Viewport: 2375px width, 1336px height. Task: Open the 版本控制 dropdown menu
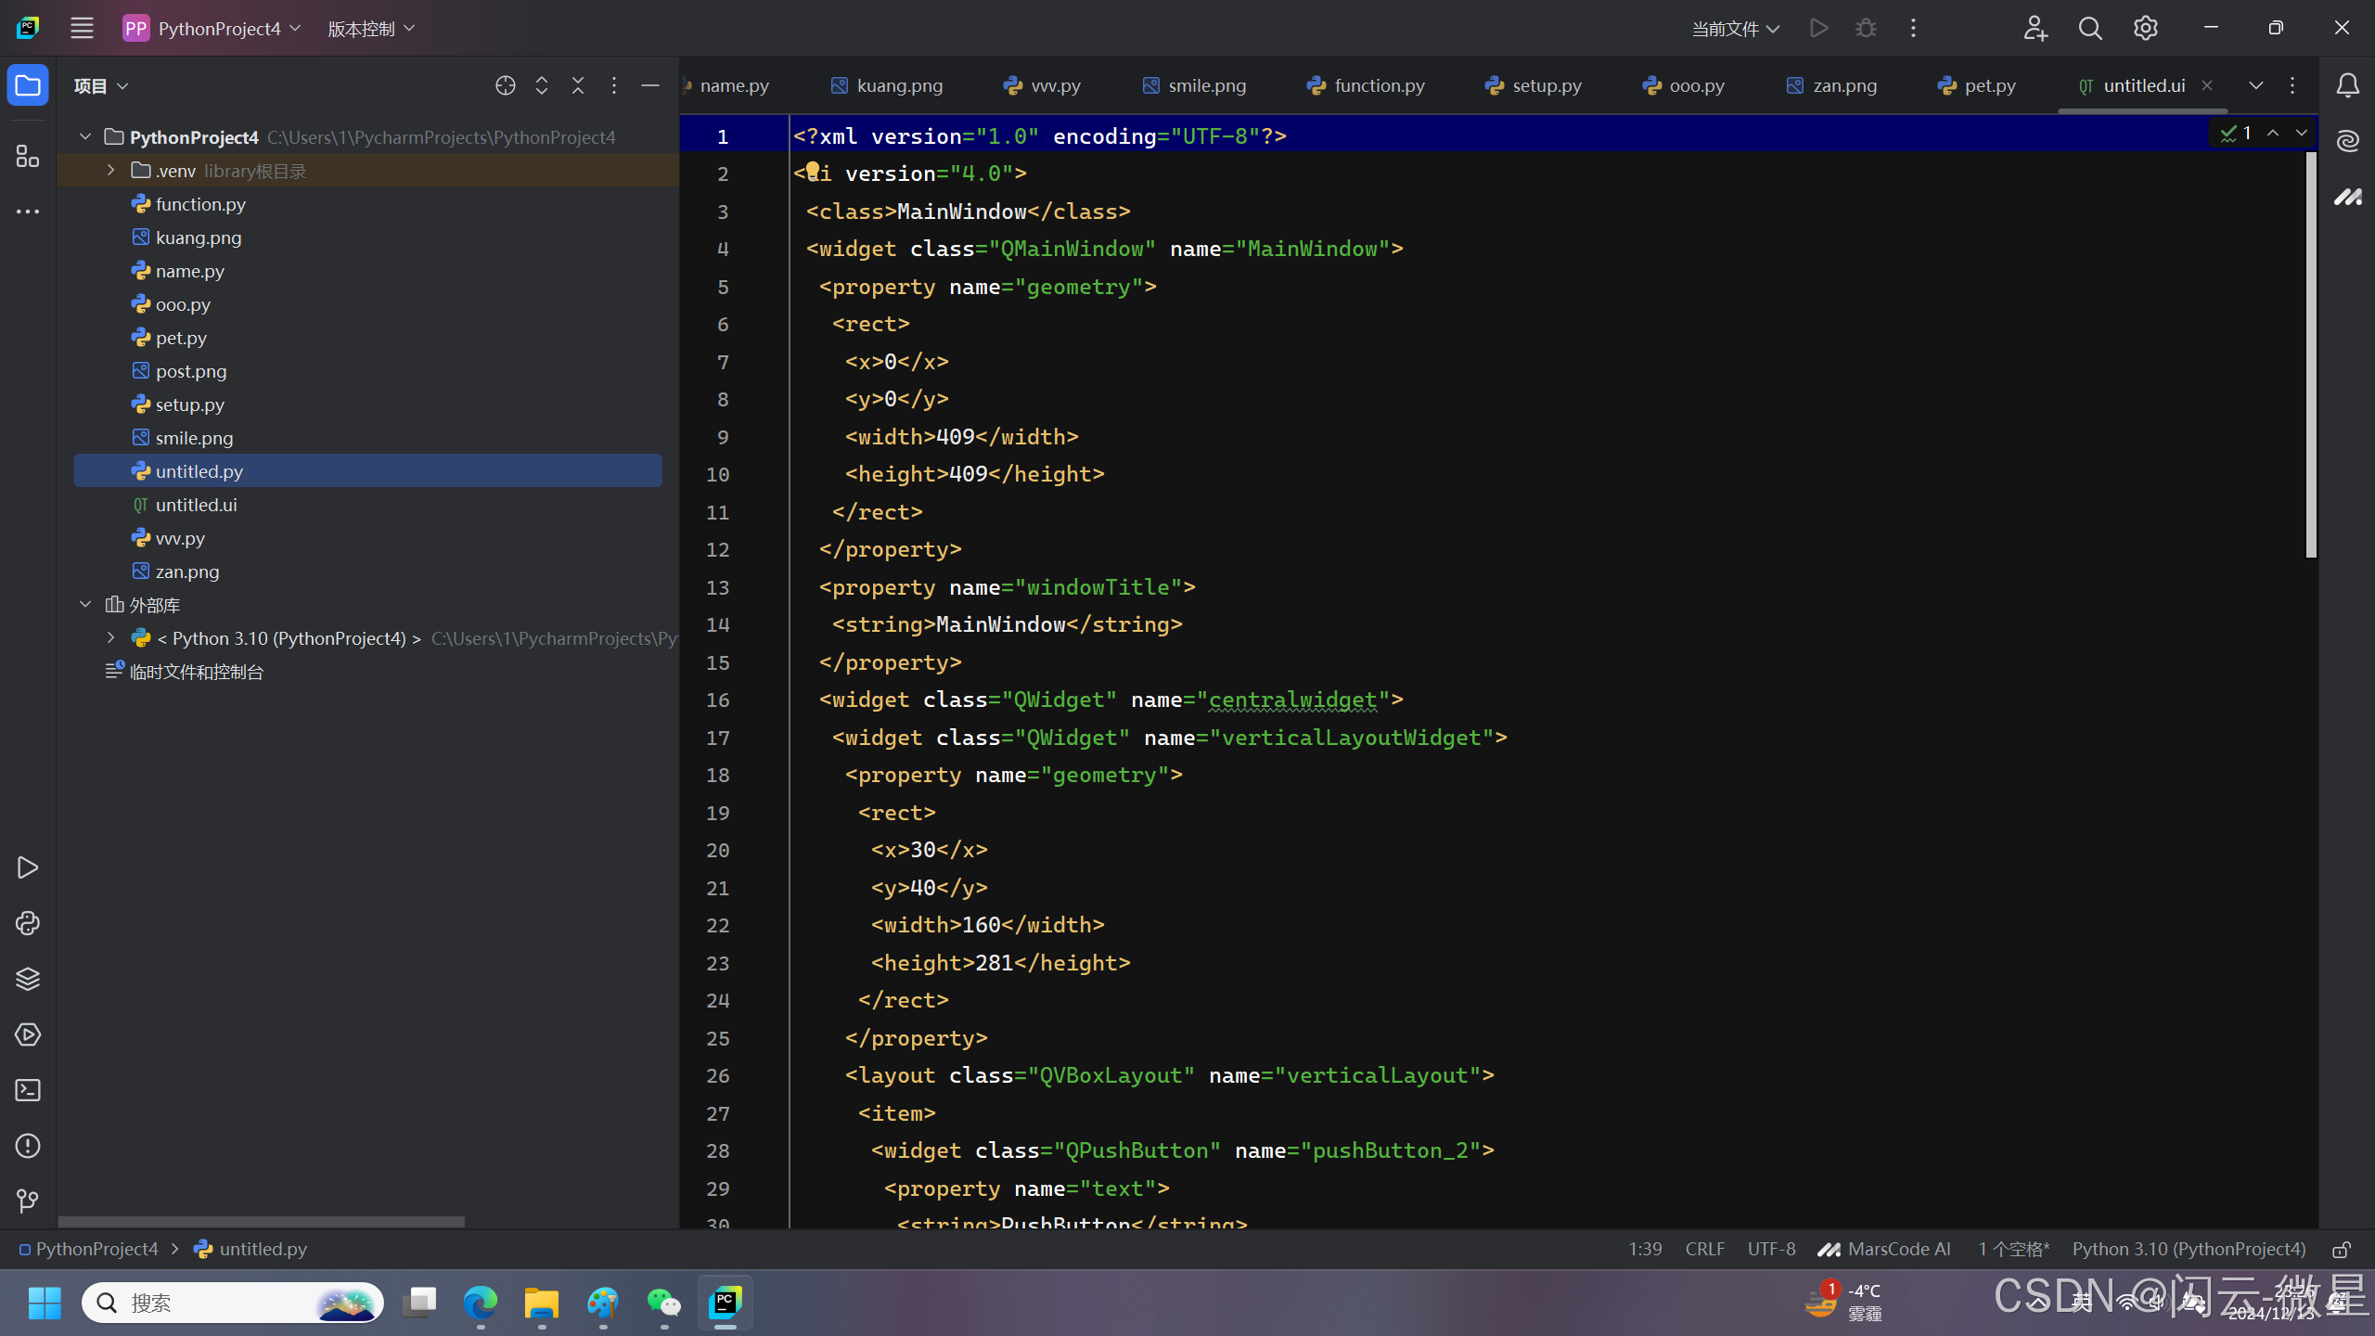click(371, 29)
